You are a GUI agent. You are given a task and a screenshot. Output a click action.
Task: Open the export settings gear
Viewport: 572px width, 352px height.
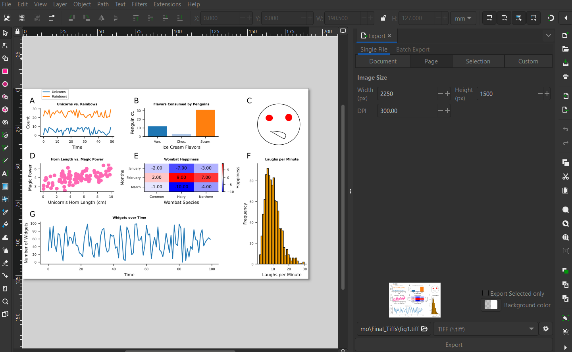click(545, 329)
